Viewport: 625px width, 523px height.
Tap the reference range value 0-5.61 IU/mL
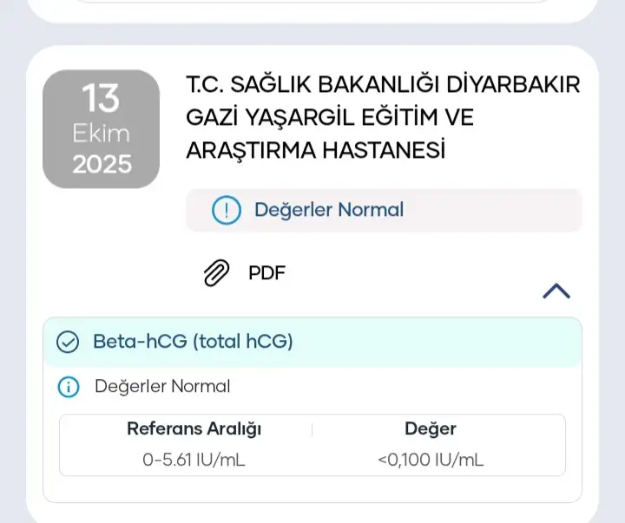coord(194,460)
